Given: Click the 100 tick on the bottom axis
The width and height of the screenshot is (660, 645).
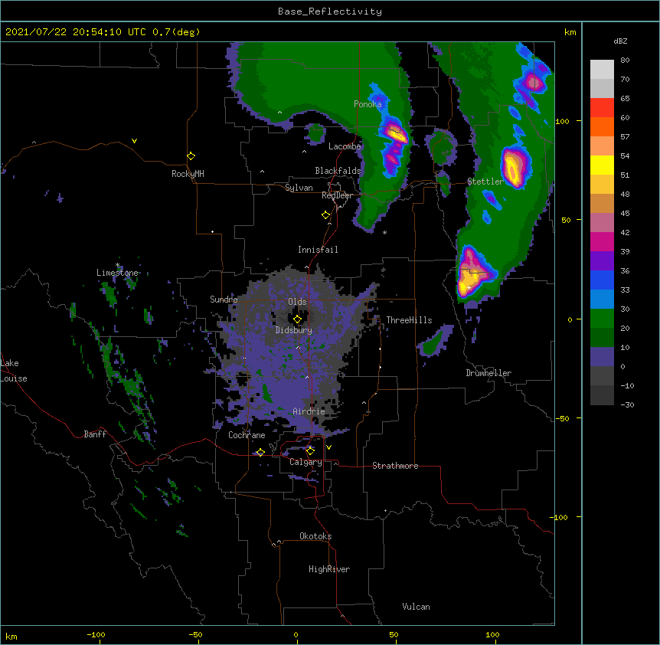Looking at the screenshot, I should [x=492, y=634].
